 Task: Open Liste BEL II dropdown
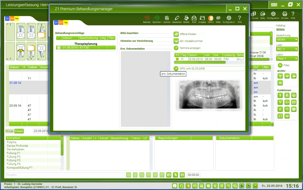tap(287, 49)
